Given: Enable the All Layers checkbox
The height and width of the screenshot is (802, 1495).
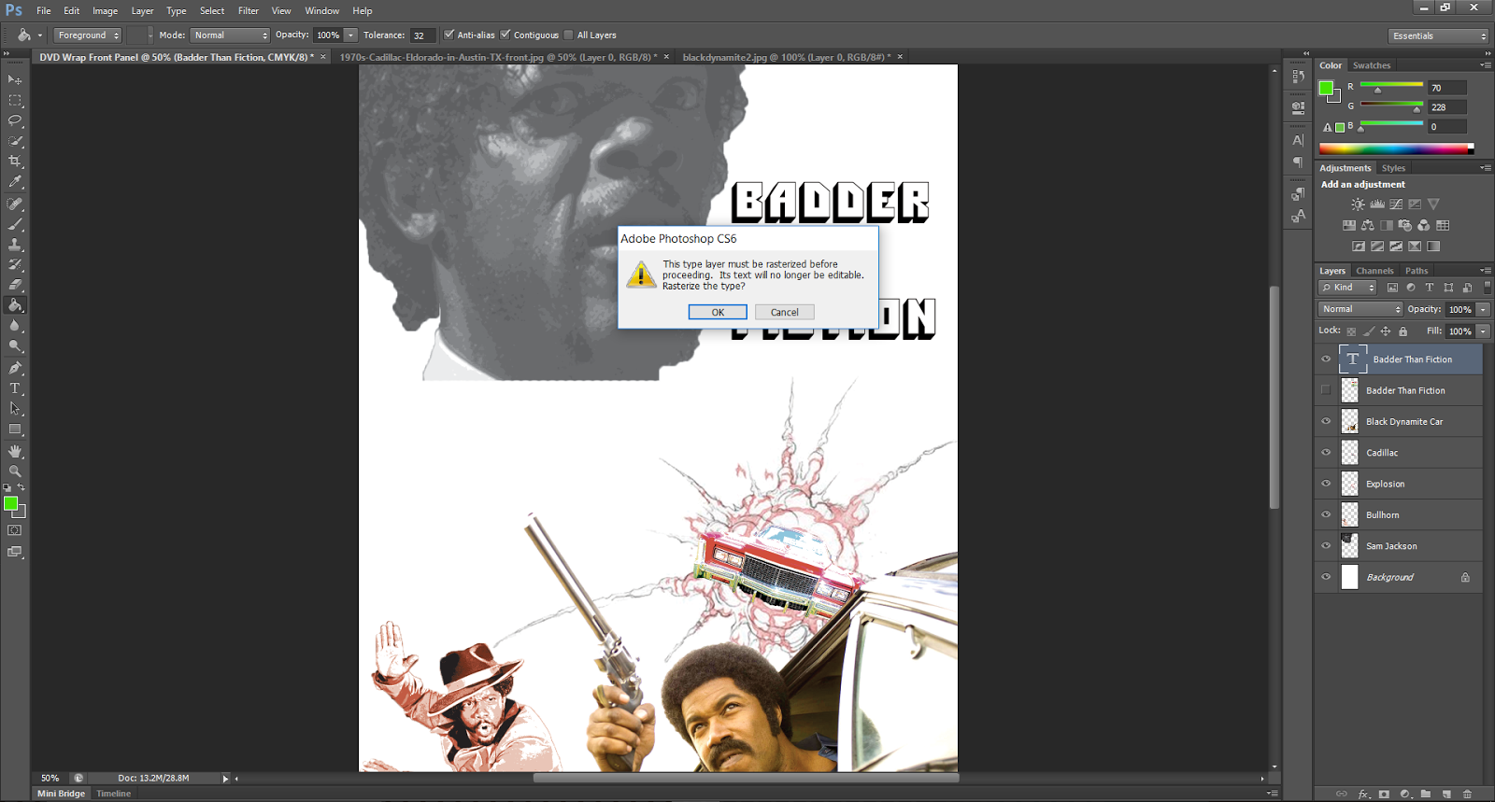Looking at the screenshot, I should [x=568, y=35].
